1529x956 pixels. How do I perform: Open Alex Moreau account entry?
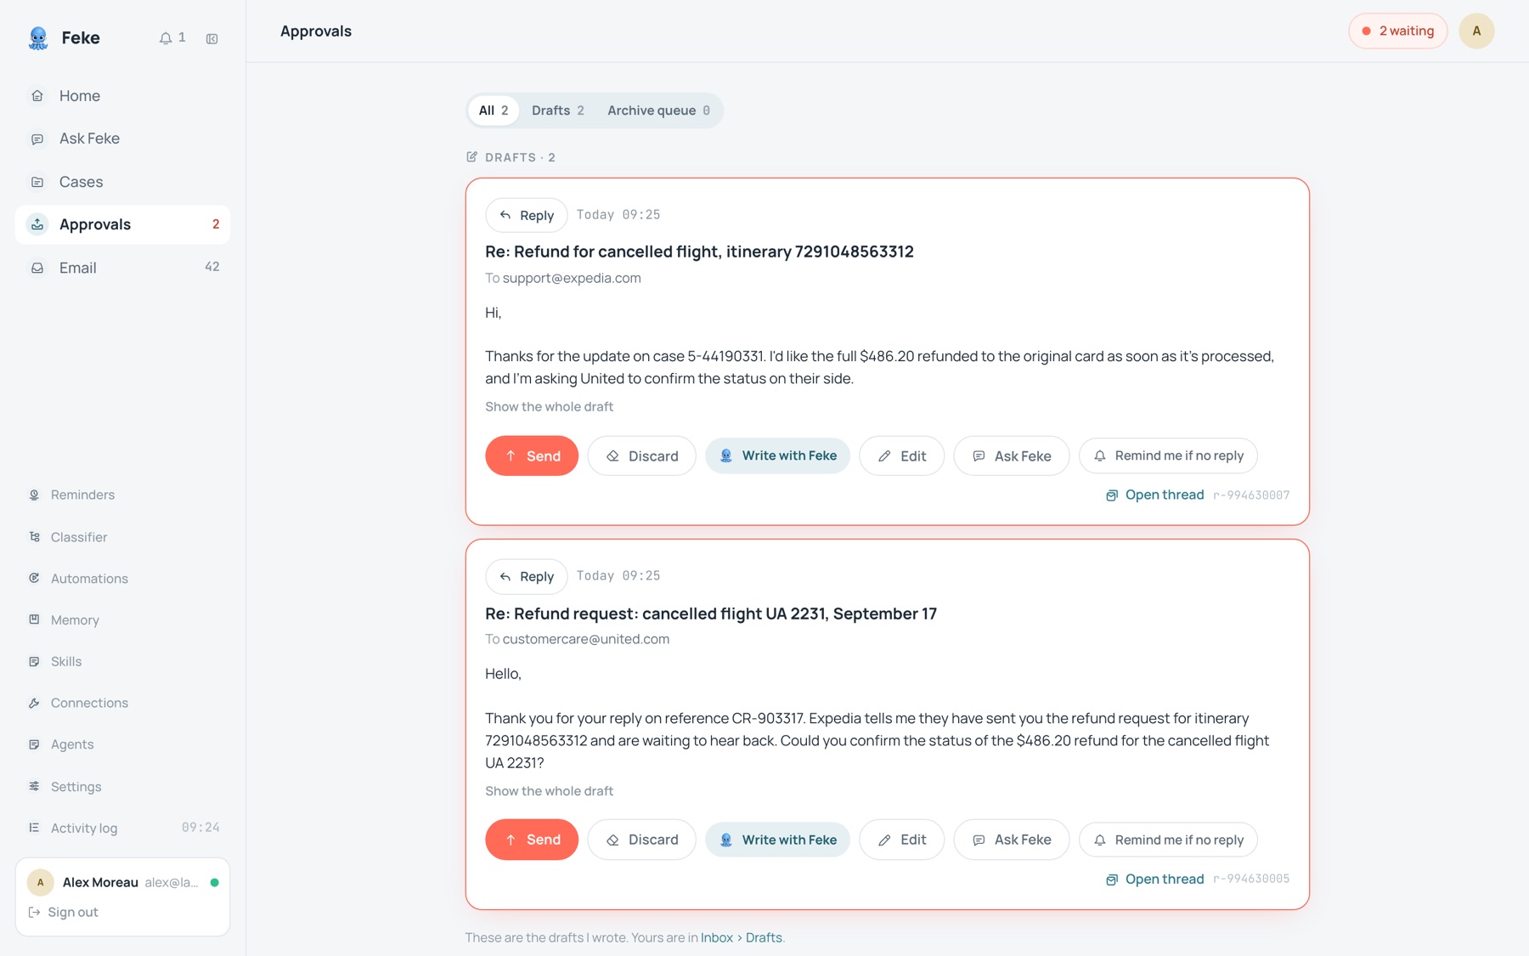[122, 882]
